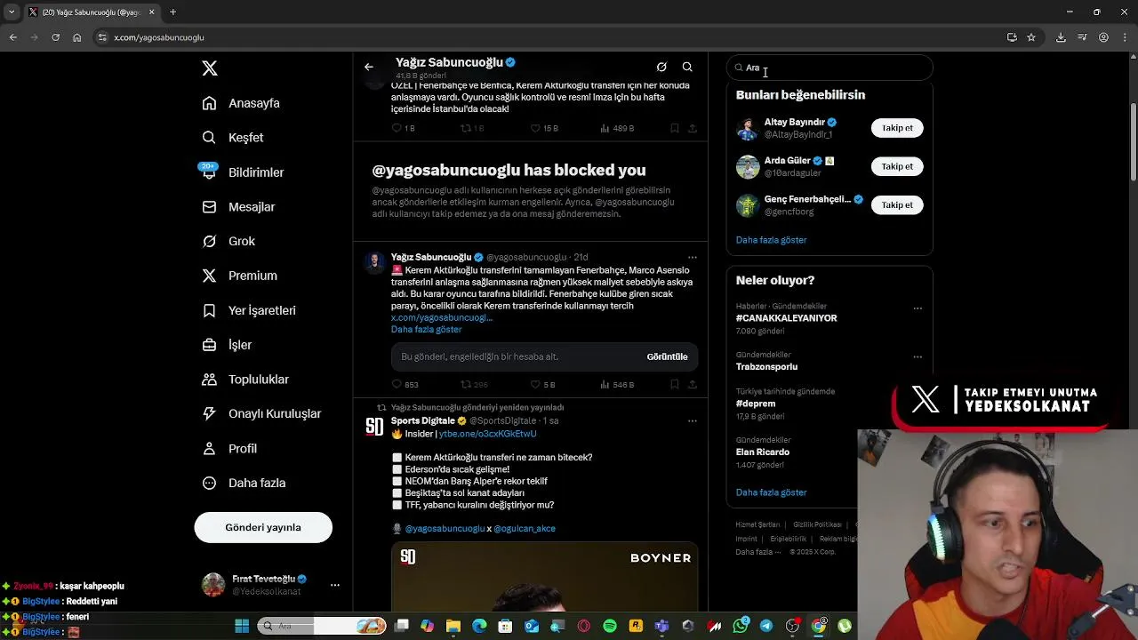Click browser reload button

[x=55, y=37]
